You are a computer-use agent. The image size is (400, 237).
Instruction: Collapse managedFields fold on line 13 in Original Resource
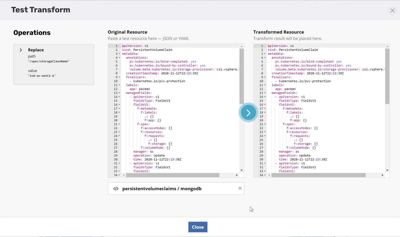point(119,93)
